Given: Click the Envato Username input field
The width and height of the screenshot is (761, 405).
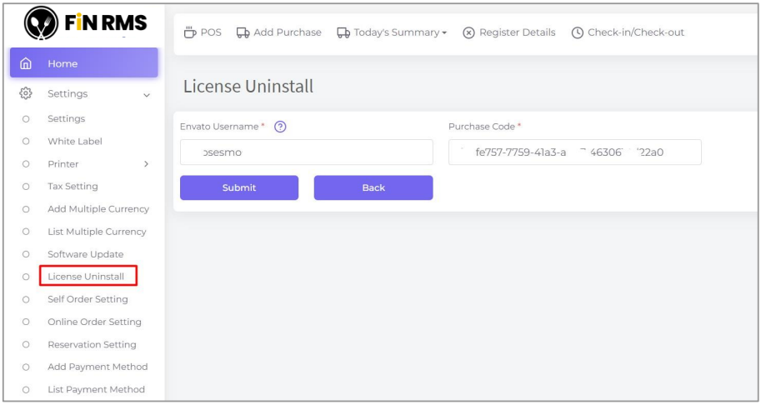Looking at the screenshot, I should click(306, 152).
